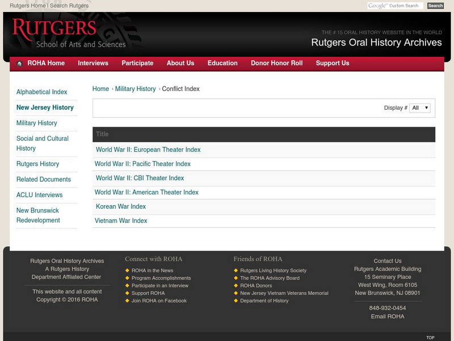Screen dimensions: 454x341
Task: Open World War II: Pacific Theater Index
Action: (142, 164)
